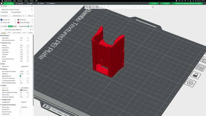Open the Stützen settings tab

click(24, 33)
